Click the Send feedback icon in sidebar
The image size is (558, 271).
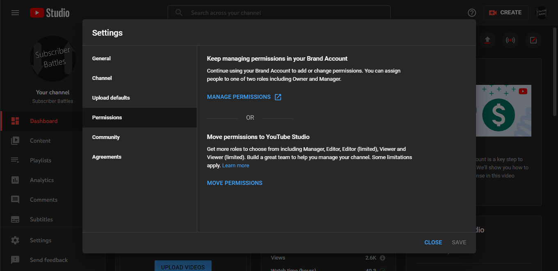click(x=15, y=260)
